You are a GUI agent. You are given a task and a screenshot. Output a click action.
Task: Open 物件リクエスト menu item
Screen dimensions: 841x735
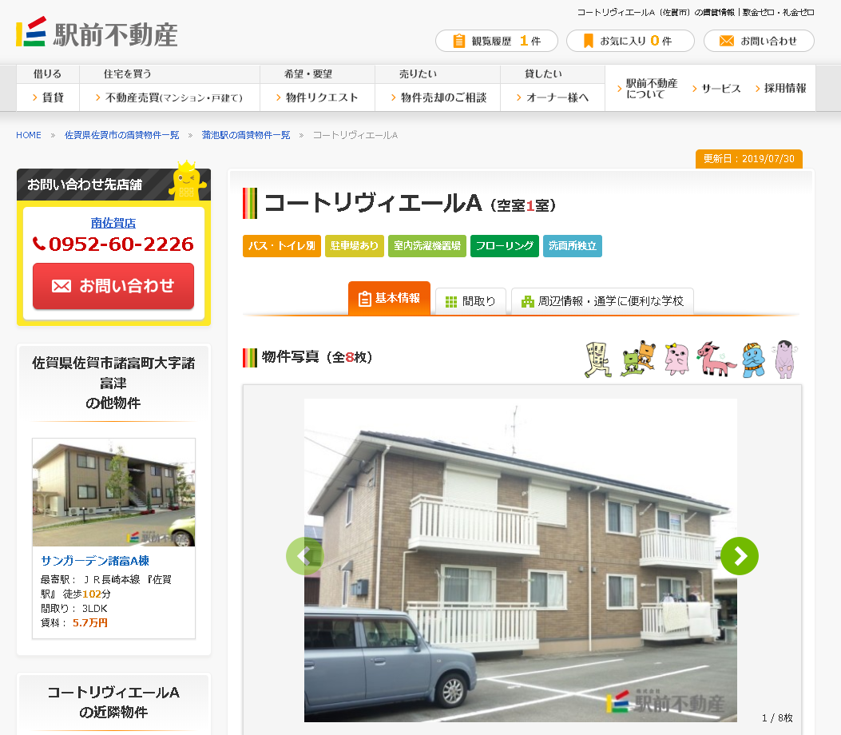(x=318, y=97)
